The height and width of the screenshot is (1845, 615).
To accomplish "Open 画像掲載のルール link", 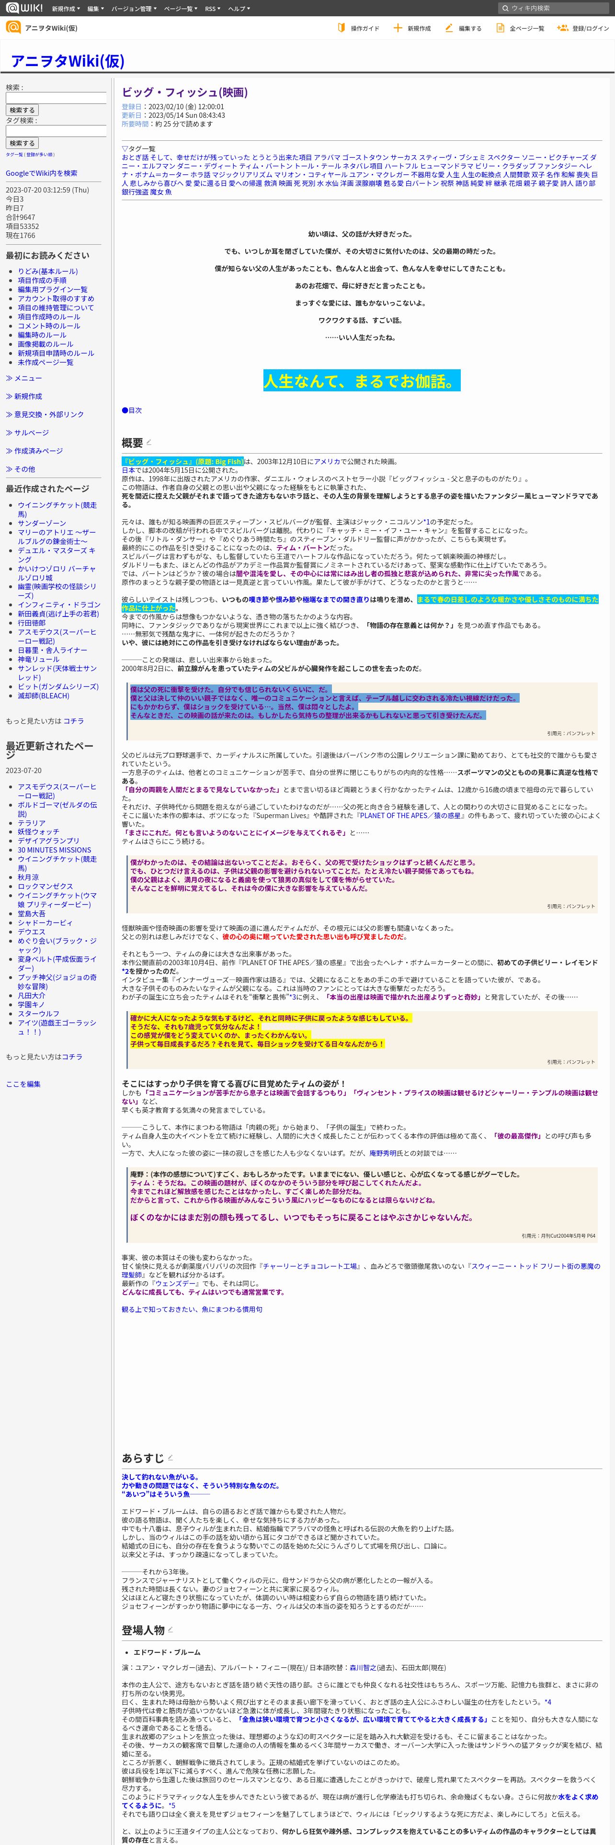I will click(45, 344).
